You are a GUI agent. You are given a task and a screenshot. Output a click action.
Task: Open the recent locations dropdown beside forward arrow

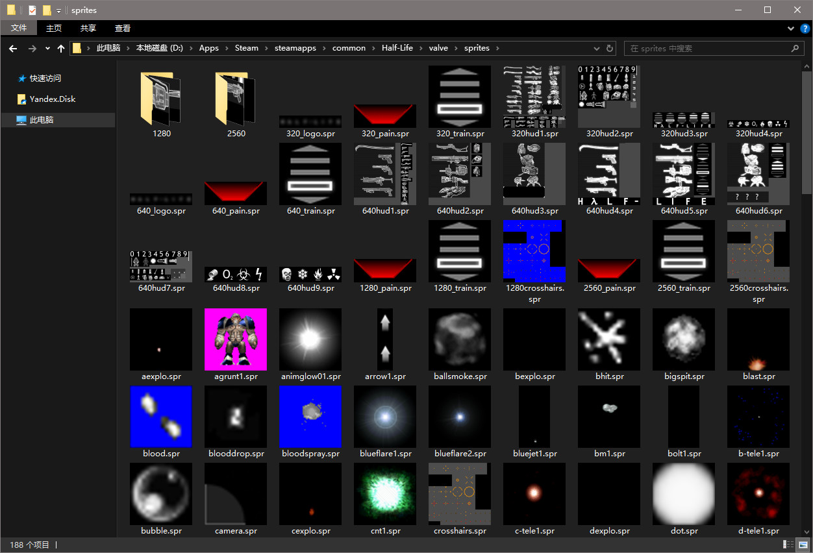[47, 48]
